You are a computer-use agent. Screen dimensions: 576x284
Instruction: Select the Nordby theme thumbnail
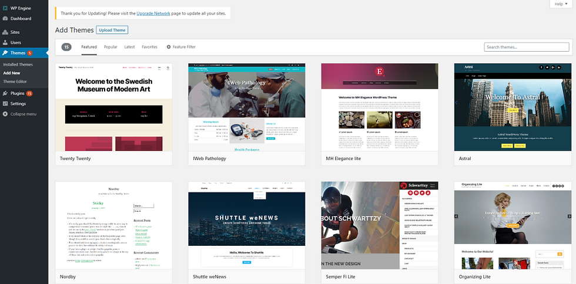pos(114,225)
